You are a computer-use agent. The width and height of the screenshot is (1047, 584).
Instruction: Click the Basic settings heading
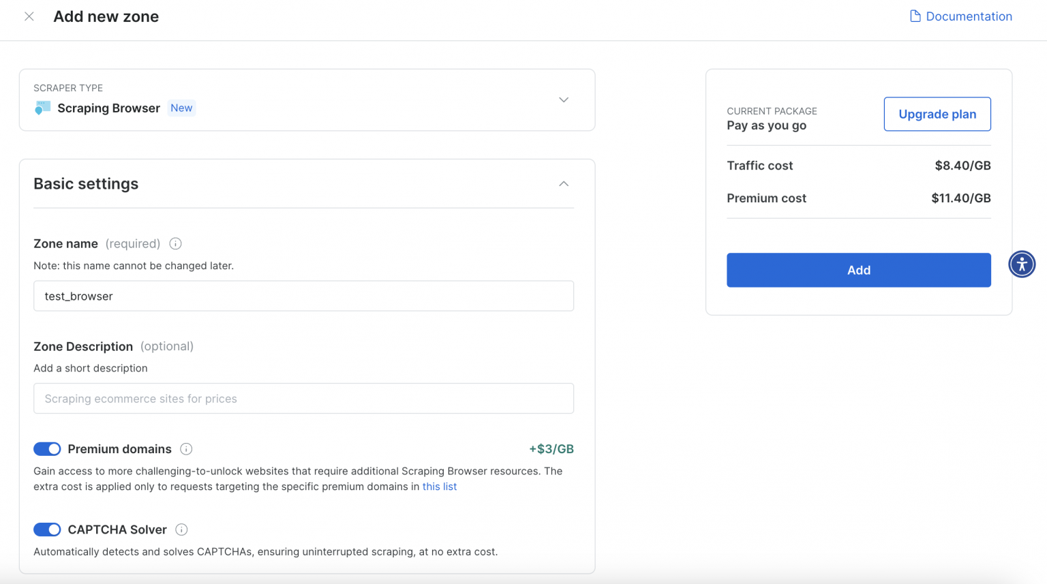[86, 183]
